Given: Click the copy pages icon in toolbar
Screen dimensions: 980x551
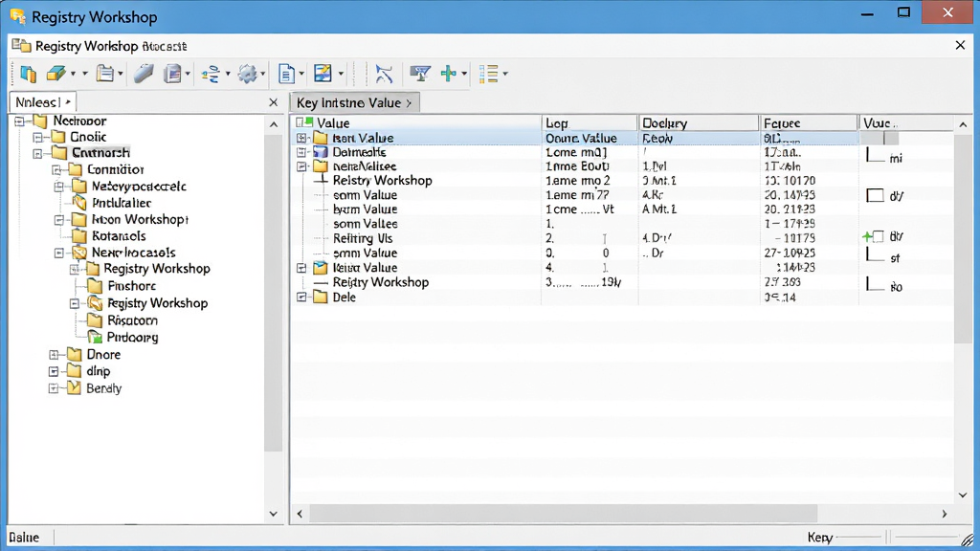Looking at the screenshot, I should (x=28, y=74).
